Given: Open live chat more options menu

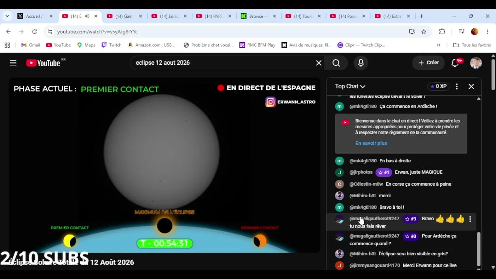Looking at the screenshot, I should click(457, 87).
